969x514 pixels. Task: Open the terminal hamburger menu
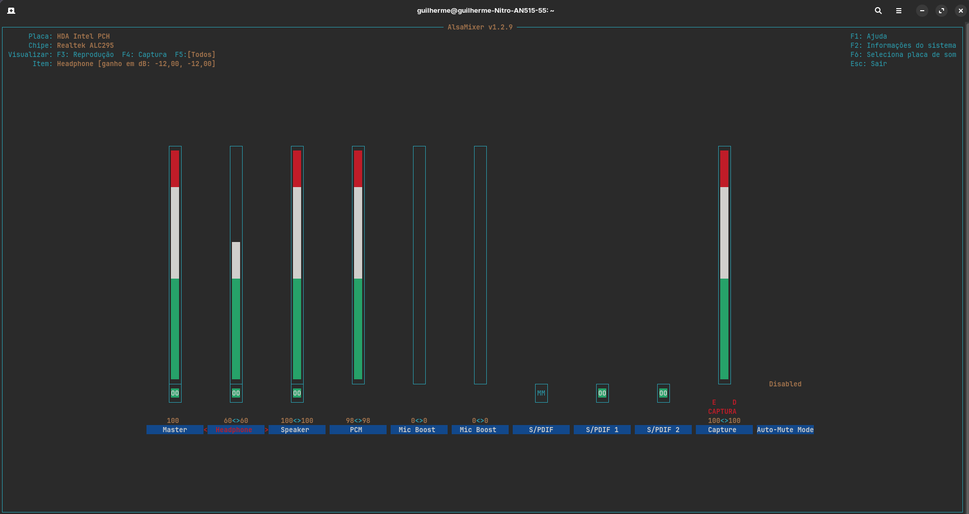point(899,11)
